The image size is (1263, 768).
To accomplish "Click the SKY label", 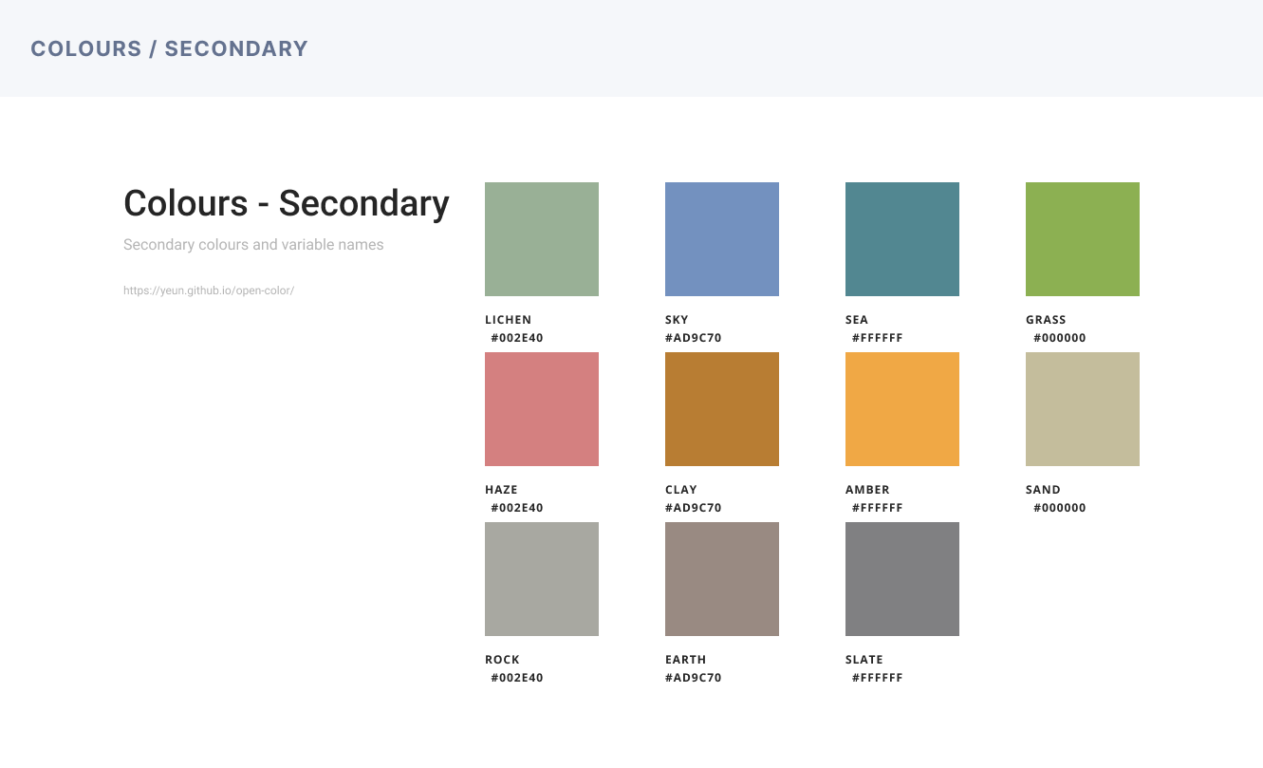I will 677,320.
